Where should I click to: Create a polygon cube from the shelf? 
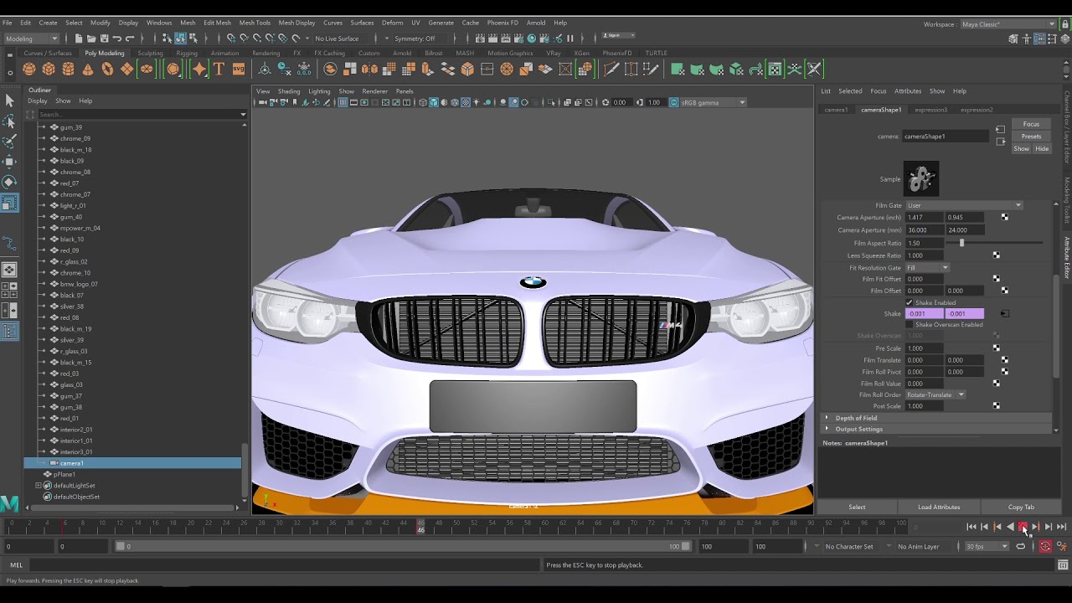click(x=49, y=70)
